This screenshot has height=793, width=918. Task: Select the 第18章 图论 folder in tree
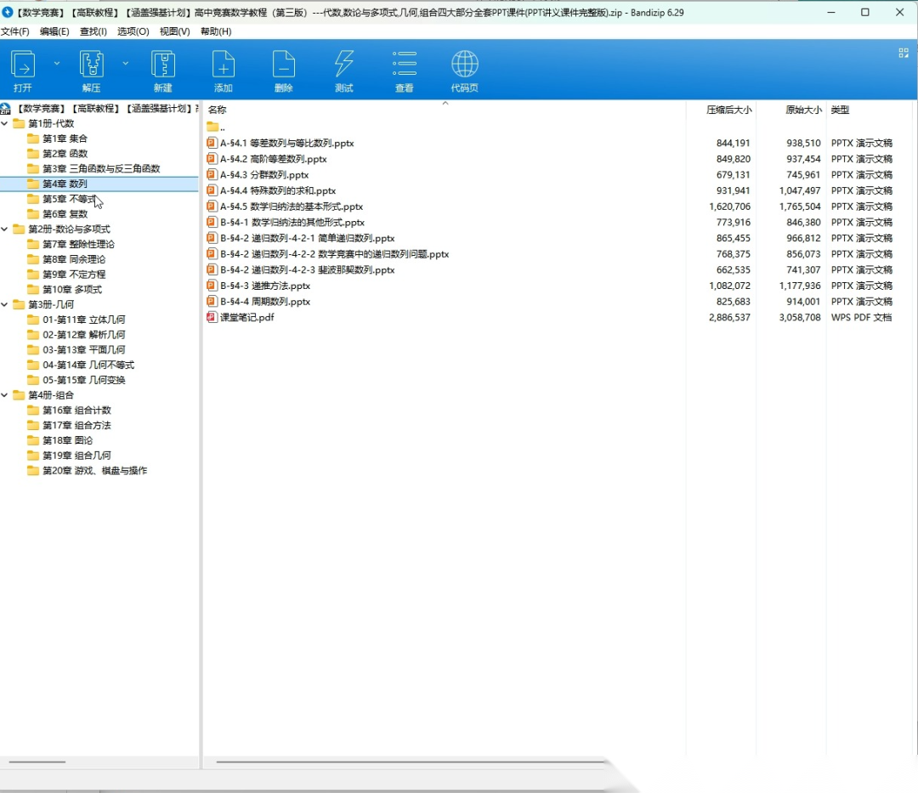tap(68, 440)
